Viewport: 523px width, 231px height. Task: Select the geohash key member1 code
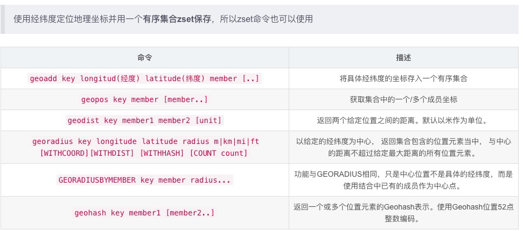[144, 213]
